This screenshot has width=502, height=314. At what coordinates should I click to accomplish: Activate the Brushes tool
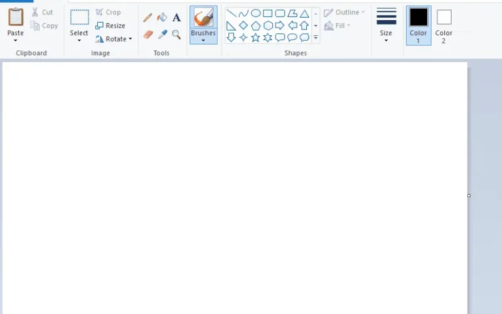tap(203, 18)
